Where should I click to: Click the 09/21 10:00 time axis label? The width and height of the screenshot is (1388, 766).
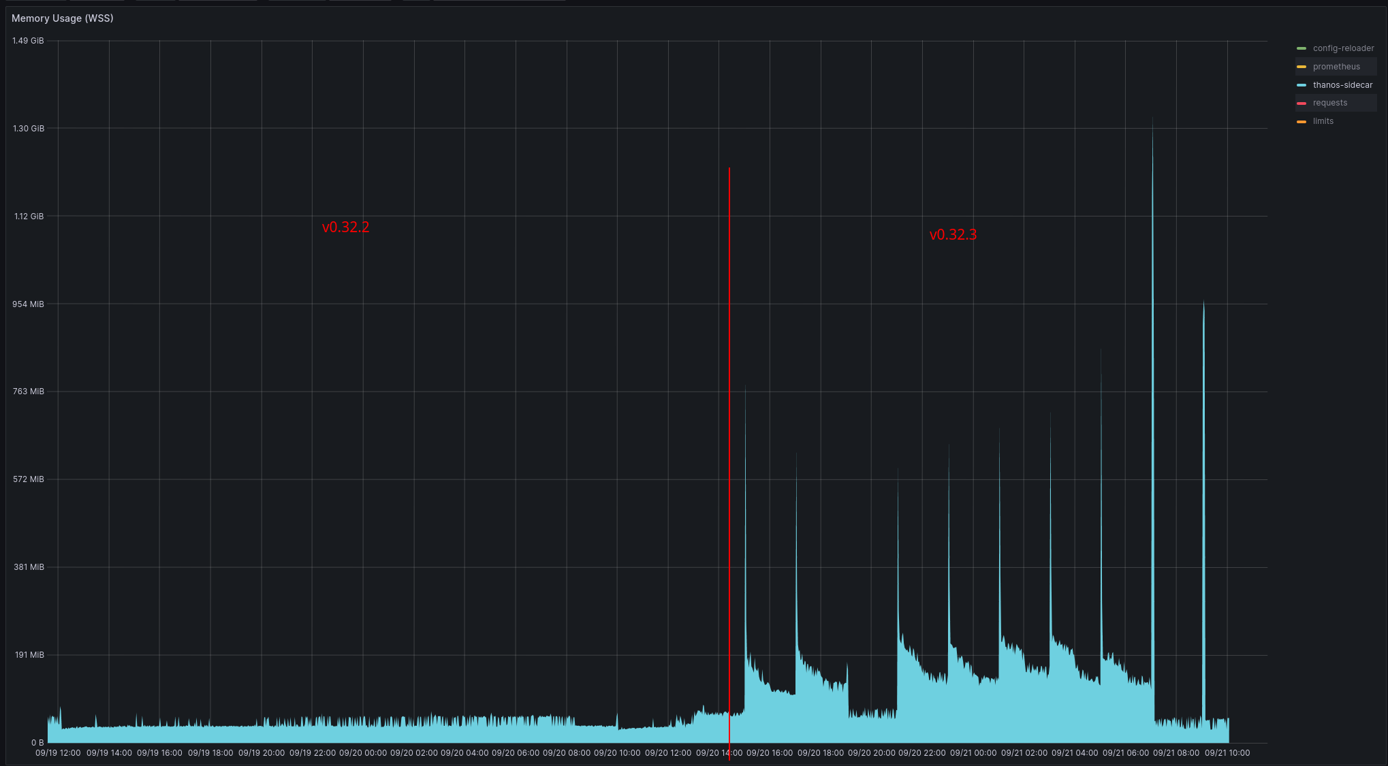(x=1229, y=753)
